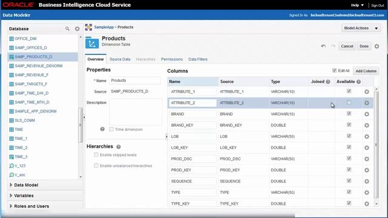
Task: Select SAMP_PRODUCTS_D in the database list
Action: pyautogui.click(x=42, y=57)
